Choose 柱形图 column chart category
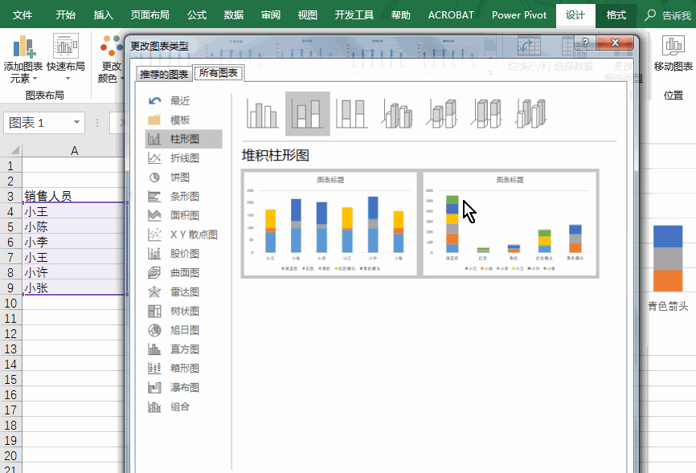 tap(184, 139)
